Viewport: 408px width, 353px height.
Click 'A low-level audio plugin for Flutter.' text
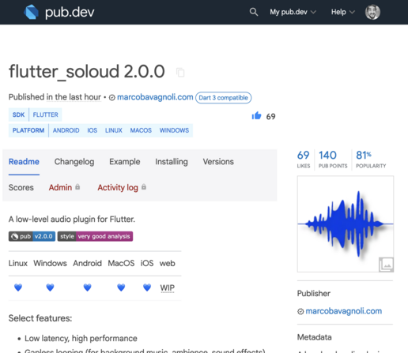pos(72,220)
